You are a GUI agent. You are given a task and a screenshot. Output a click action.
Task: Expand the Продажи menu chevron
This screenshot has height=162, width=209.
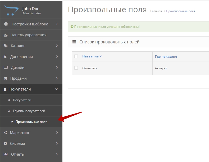[x=57, y=78]
